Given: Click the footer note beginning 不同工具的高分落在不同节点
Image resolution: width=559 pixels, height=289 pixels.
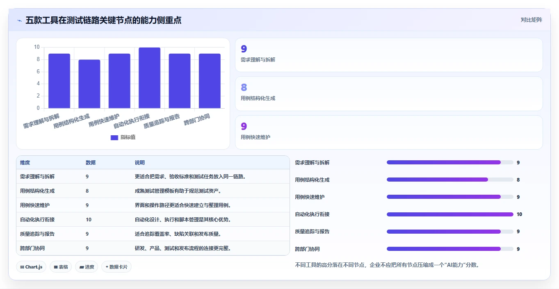Looking at the screenshot, I should [x=387, y=265].
